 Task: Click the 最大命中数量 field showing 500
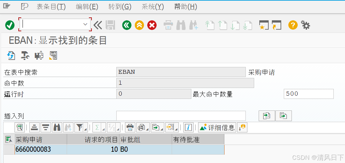(x=309, y=94)
